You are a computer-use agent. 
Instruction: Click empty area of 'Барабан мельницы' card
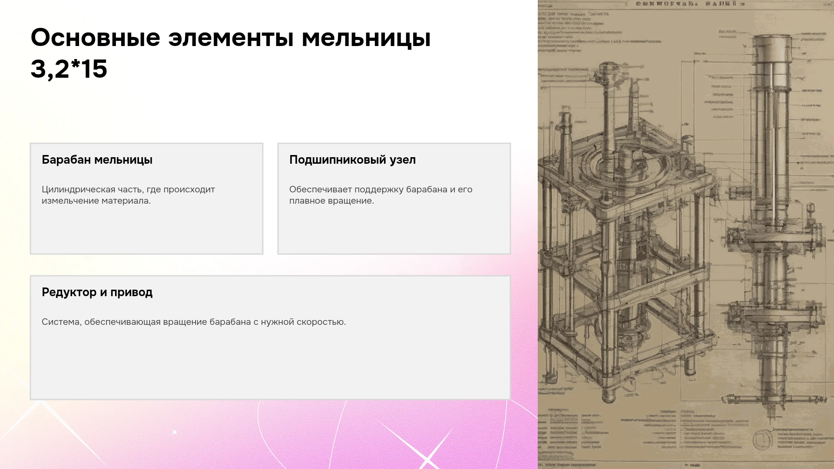click(x=146, y=230)
